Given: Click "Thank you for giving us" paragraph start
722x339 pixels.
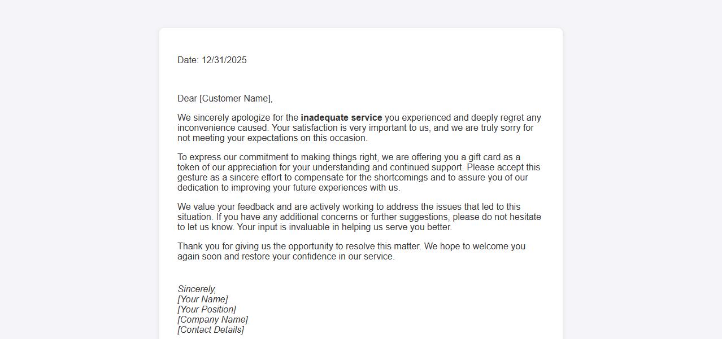Looking at the screenshot, I should point(224,246).
